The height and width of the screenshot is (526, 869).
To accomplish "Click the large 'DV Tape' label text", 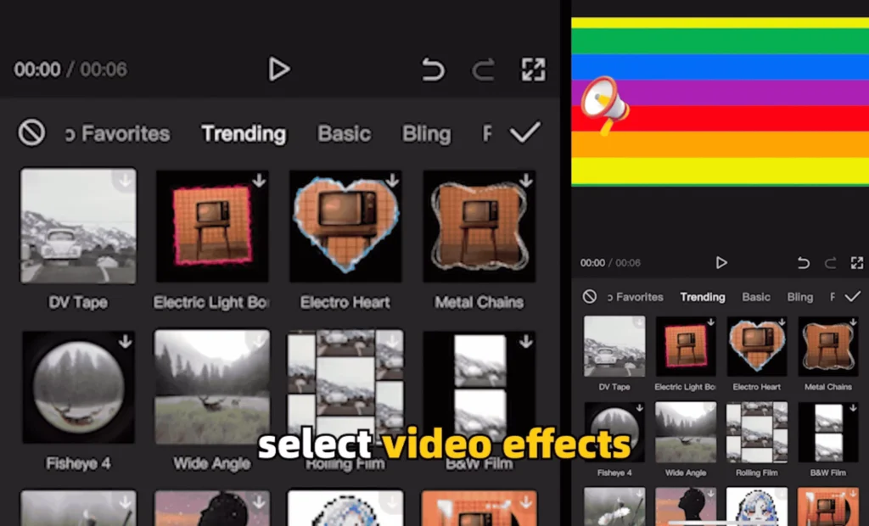I will 78,303.
